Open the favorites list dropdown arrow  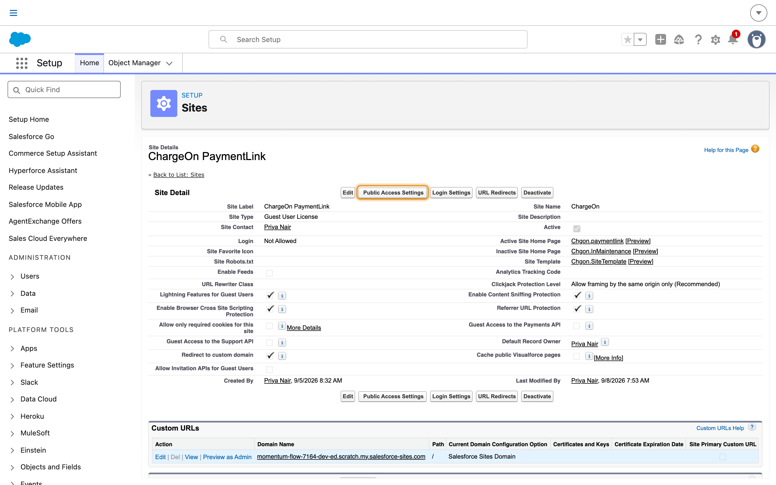point(640,39)
